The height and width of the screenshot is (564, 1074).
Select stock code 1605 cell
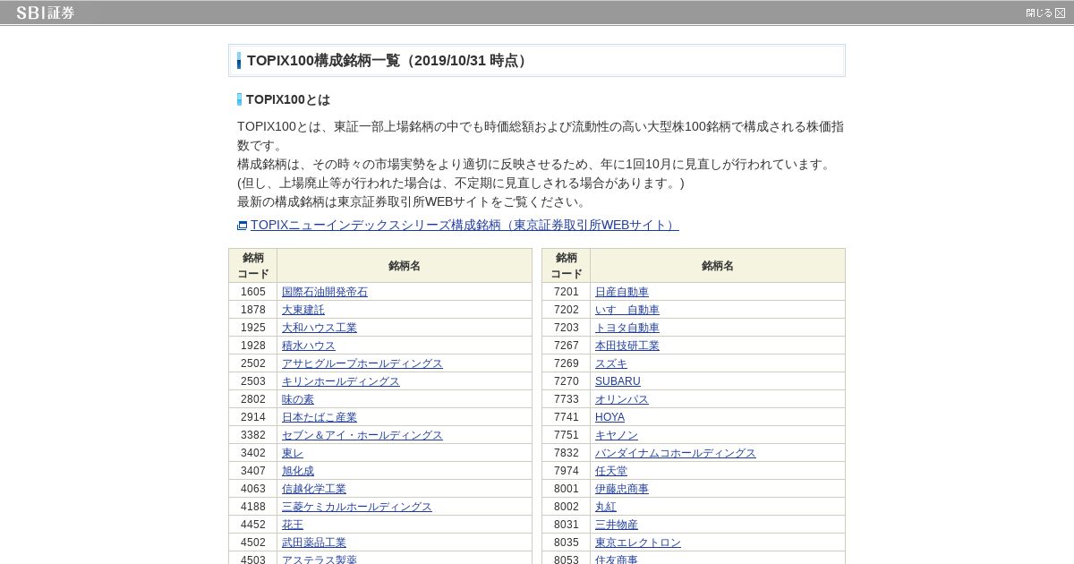(253, 292)
